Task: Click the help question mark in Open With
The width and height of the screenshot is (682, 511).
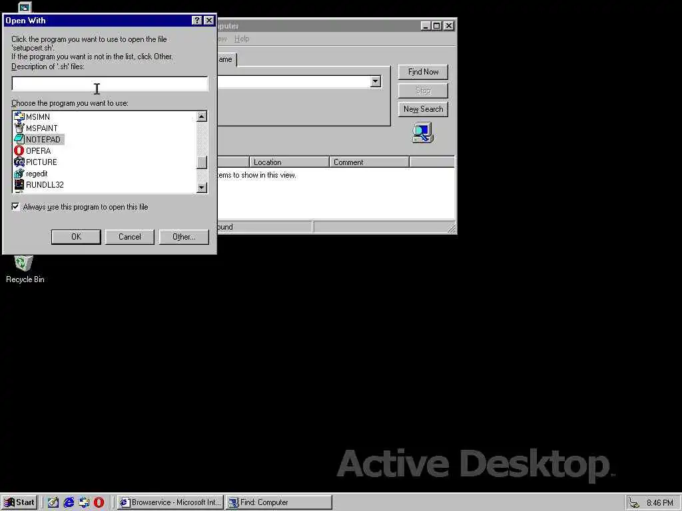Action: pyautogui.click(x=196, y=21)
